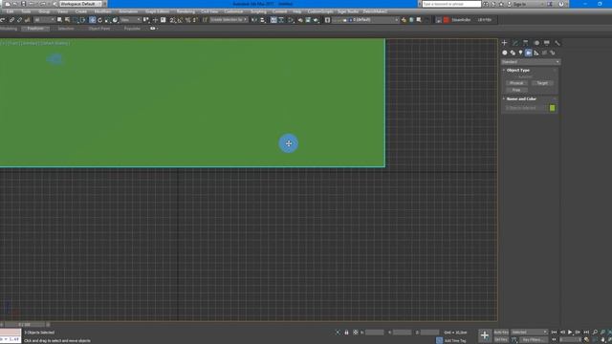Open the Group menu

(x=44, y=11)
